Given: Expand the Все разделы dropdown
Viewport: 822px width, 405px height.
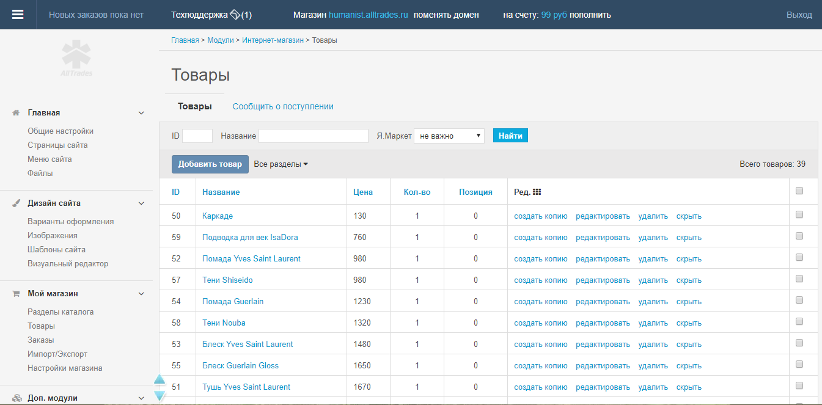Looking at the screenshot, I should [x=281, y=164].
